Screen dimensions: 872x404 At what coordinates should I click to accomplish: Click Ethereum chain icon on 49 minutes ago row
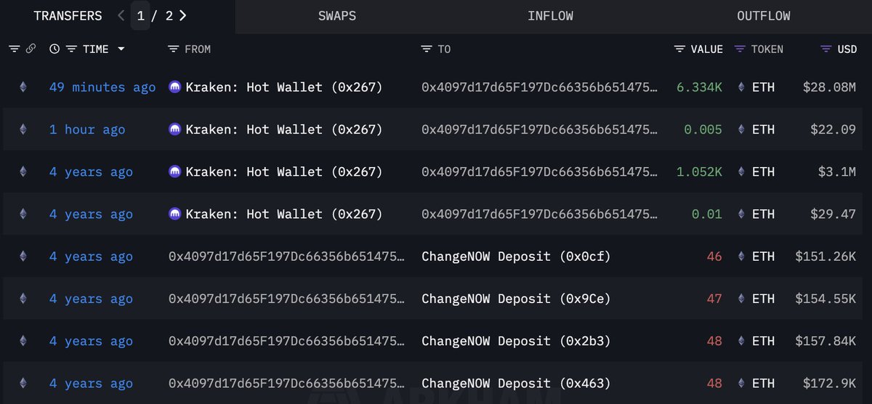tap(23, 87)
